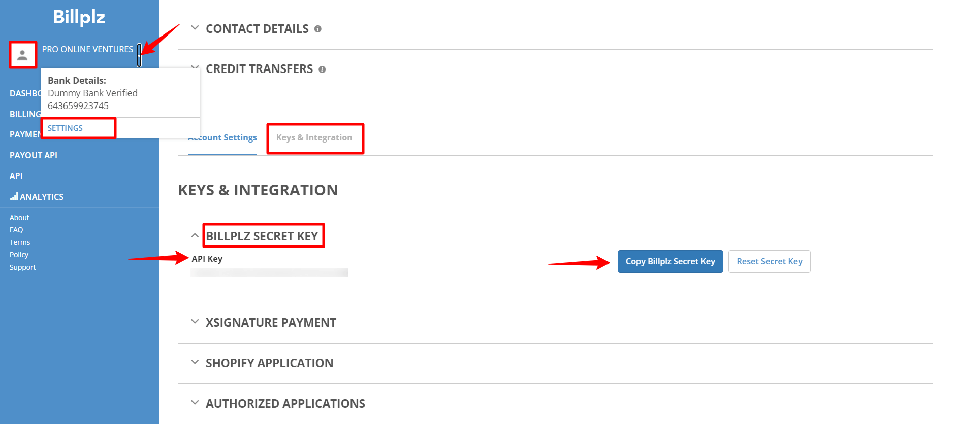Open Analytics in the sidebar
This screenshot has width=958, height=424.
click(37, 197)
